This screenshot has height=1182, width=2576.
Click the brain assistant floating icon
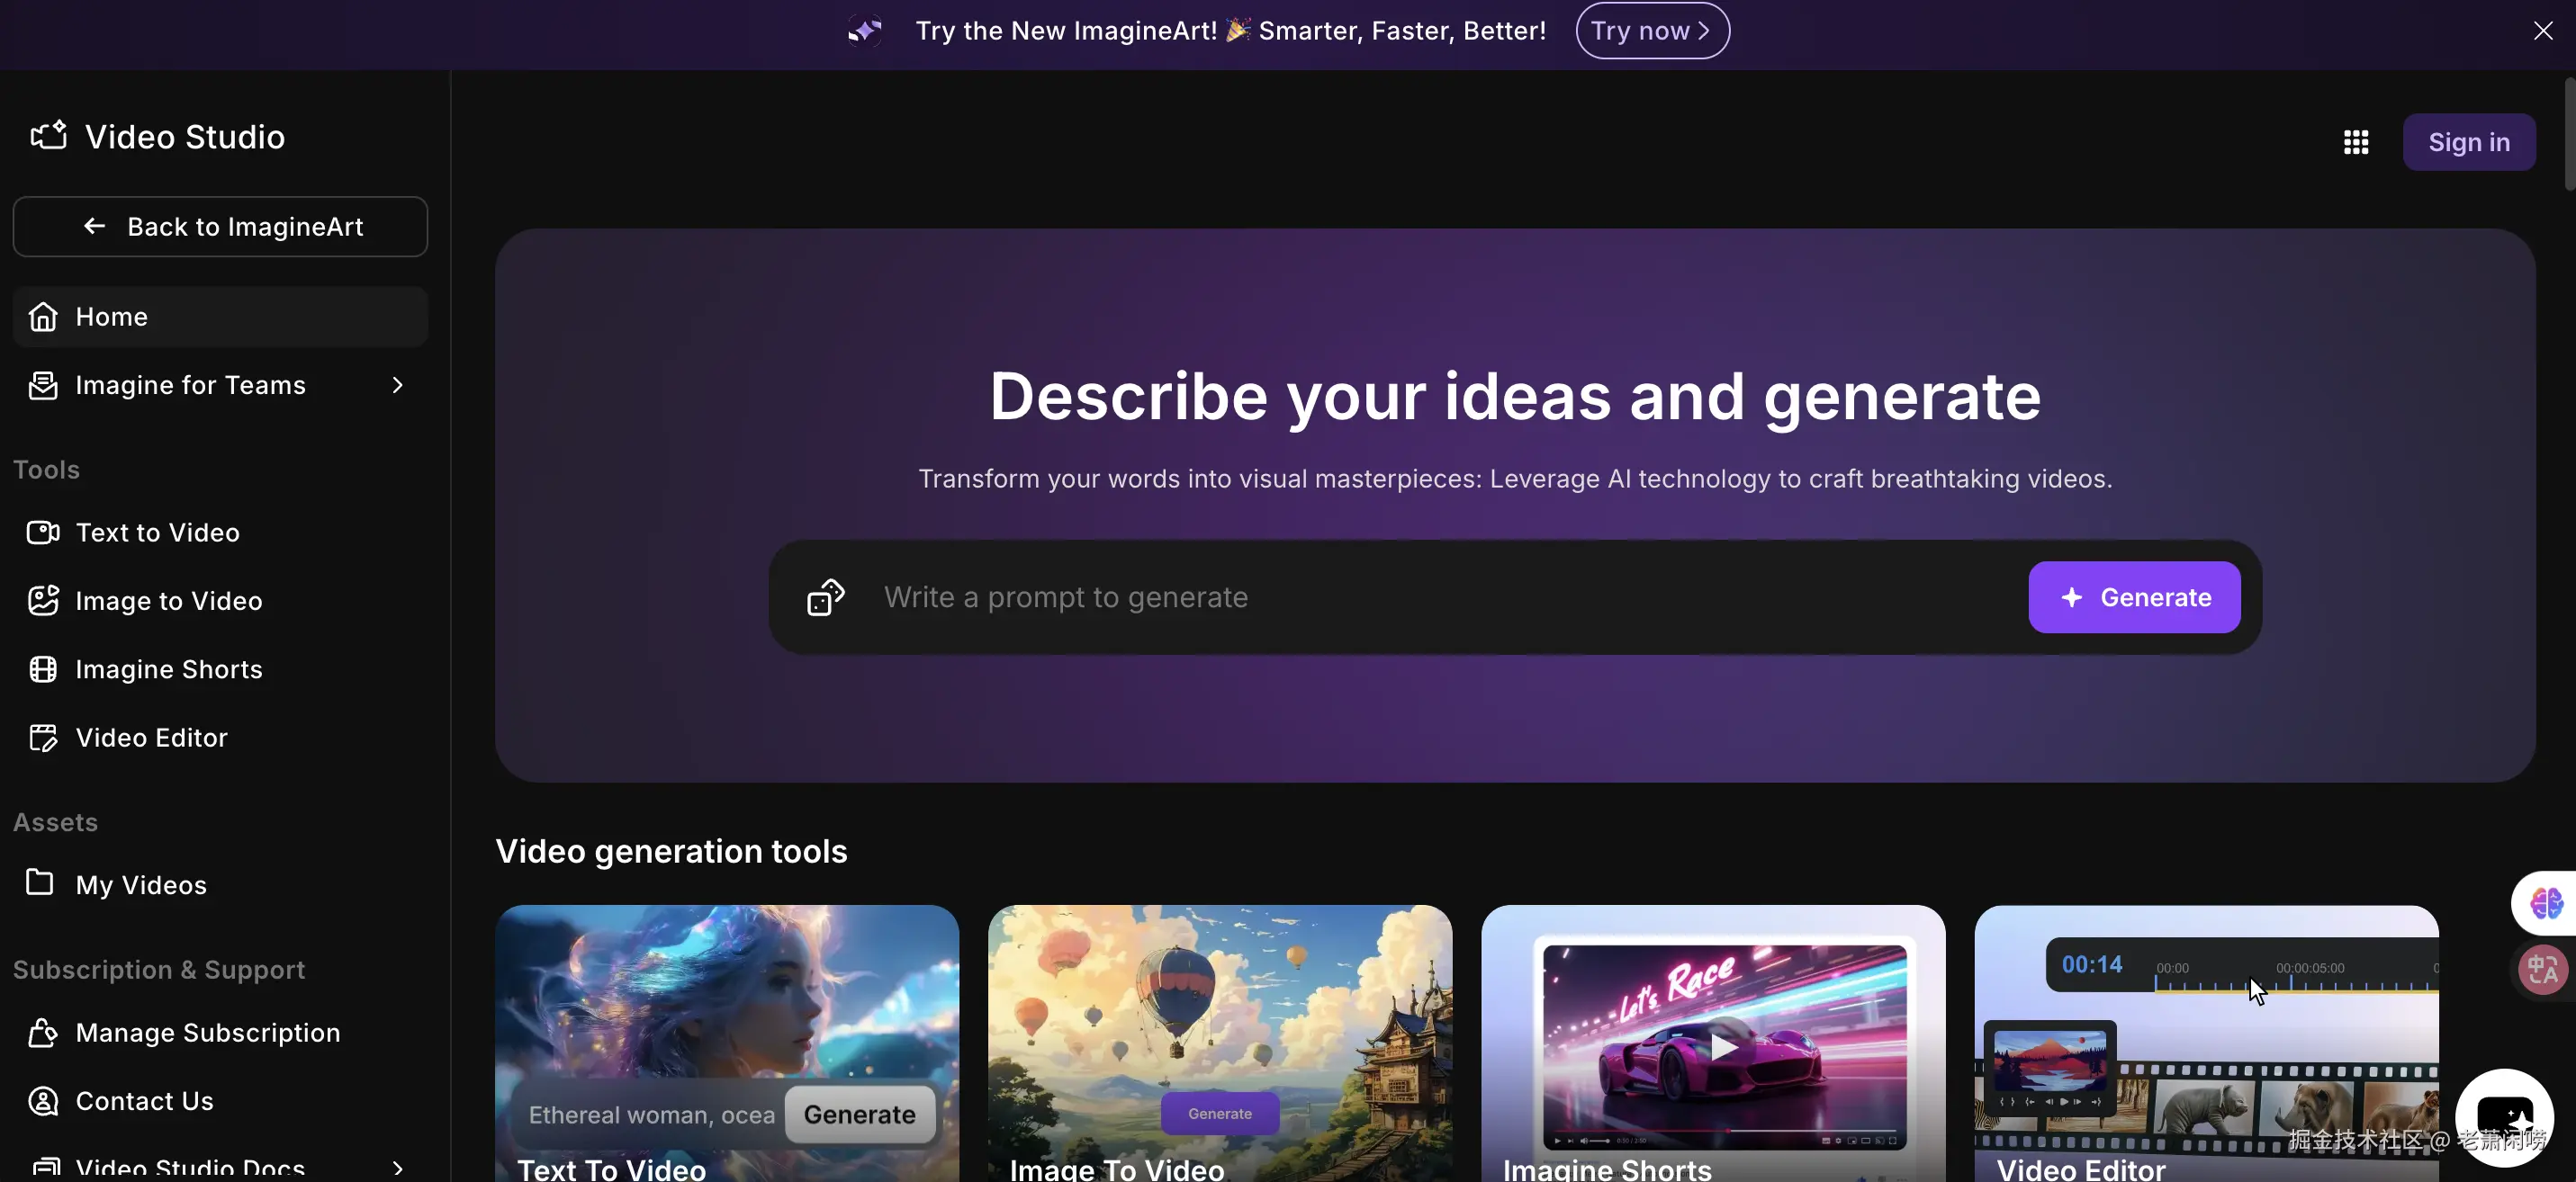(x=2545, y=903)
